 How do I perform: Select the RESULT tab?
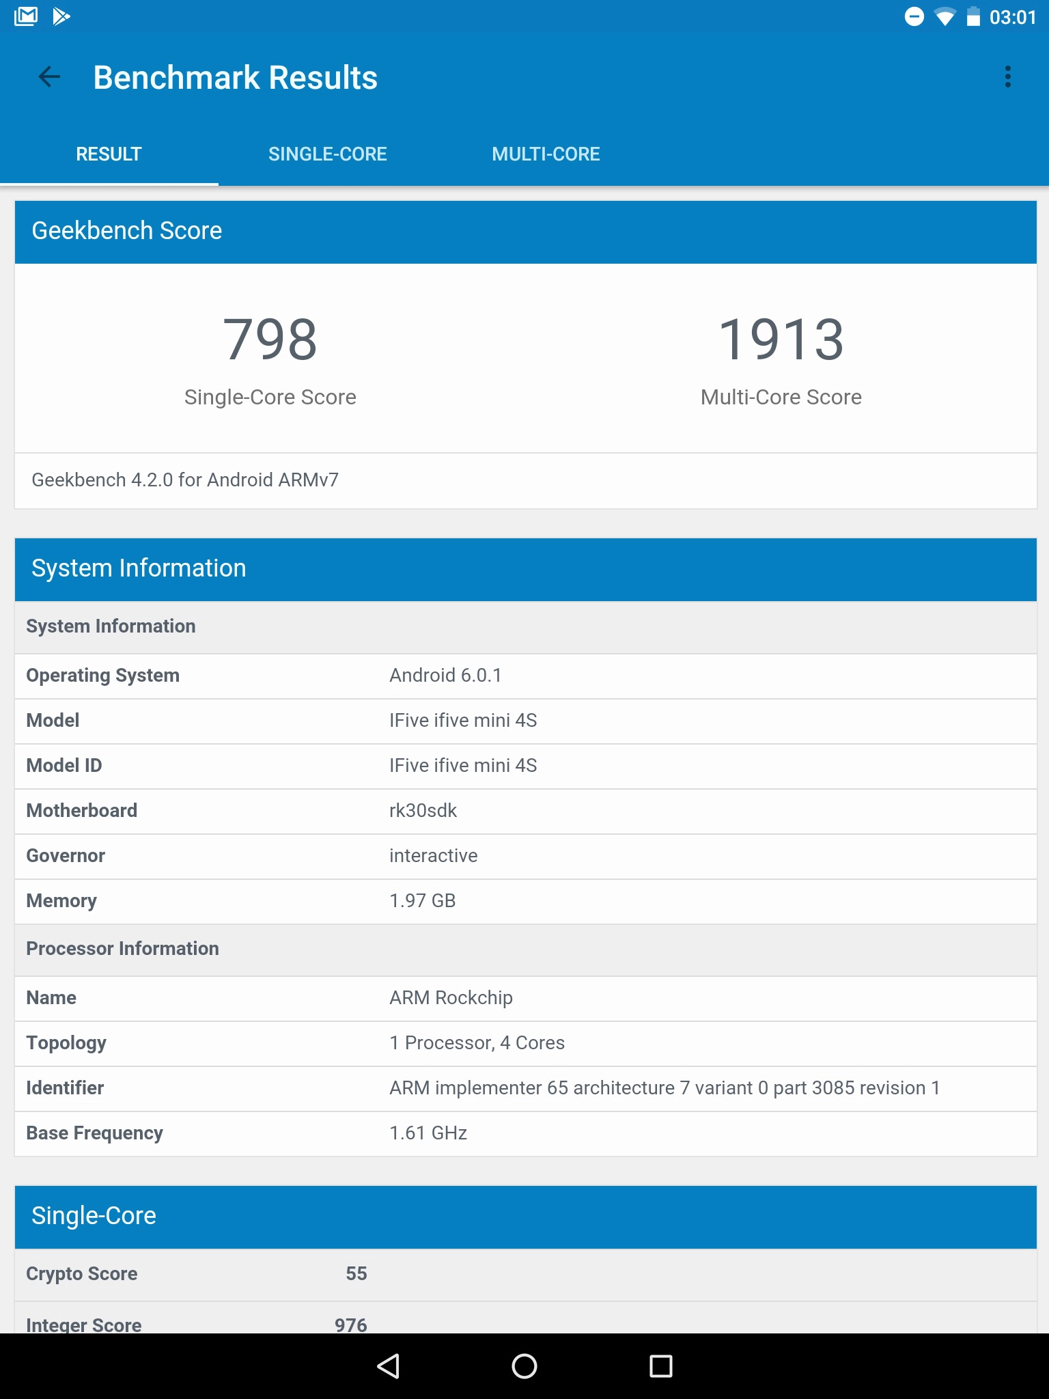tap(109, 154)
